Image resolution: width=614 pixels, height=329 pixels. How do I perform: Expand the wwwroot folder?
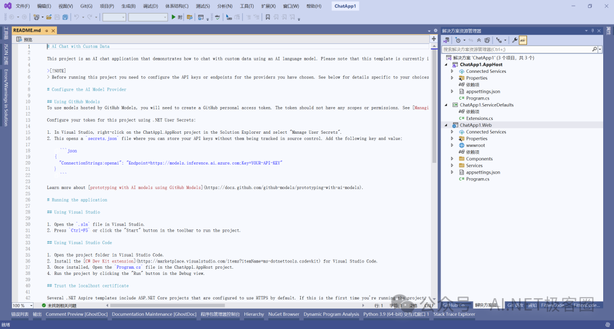pos(453,146)
